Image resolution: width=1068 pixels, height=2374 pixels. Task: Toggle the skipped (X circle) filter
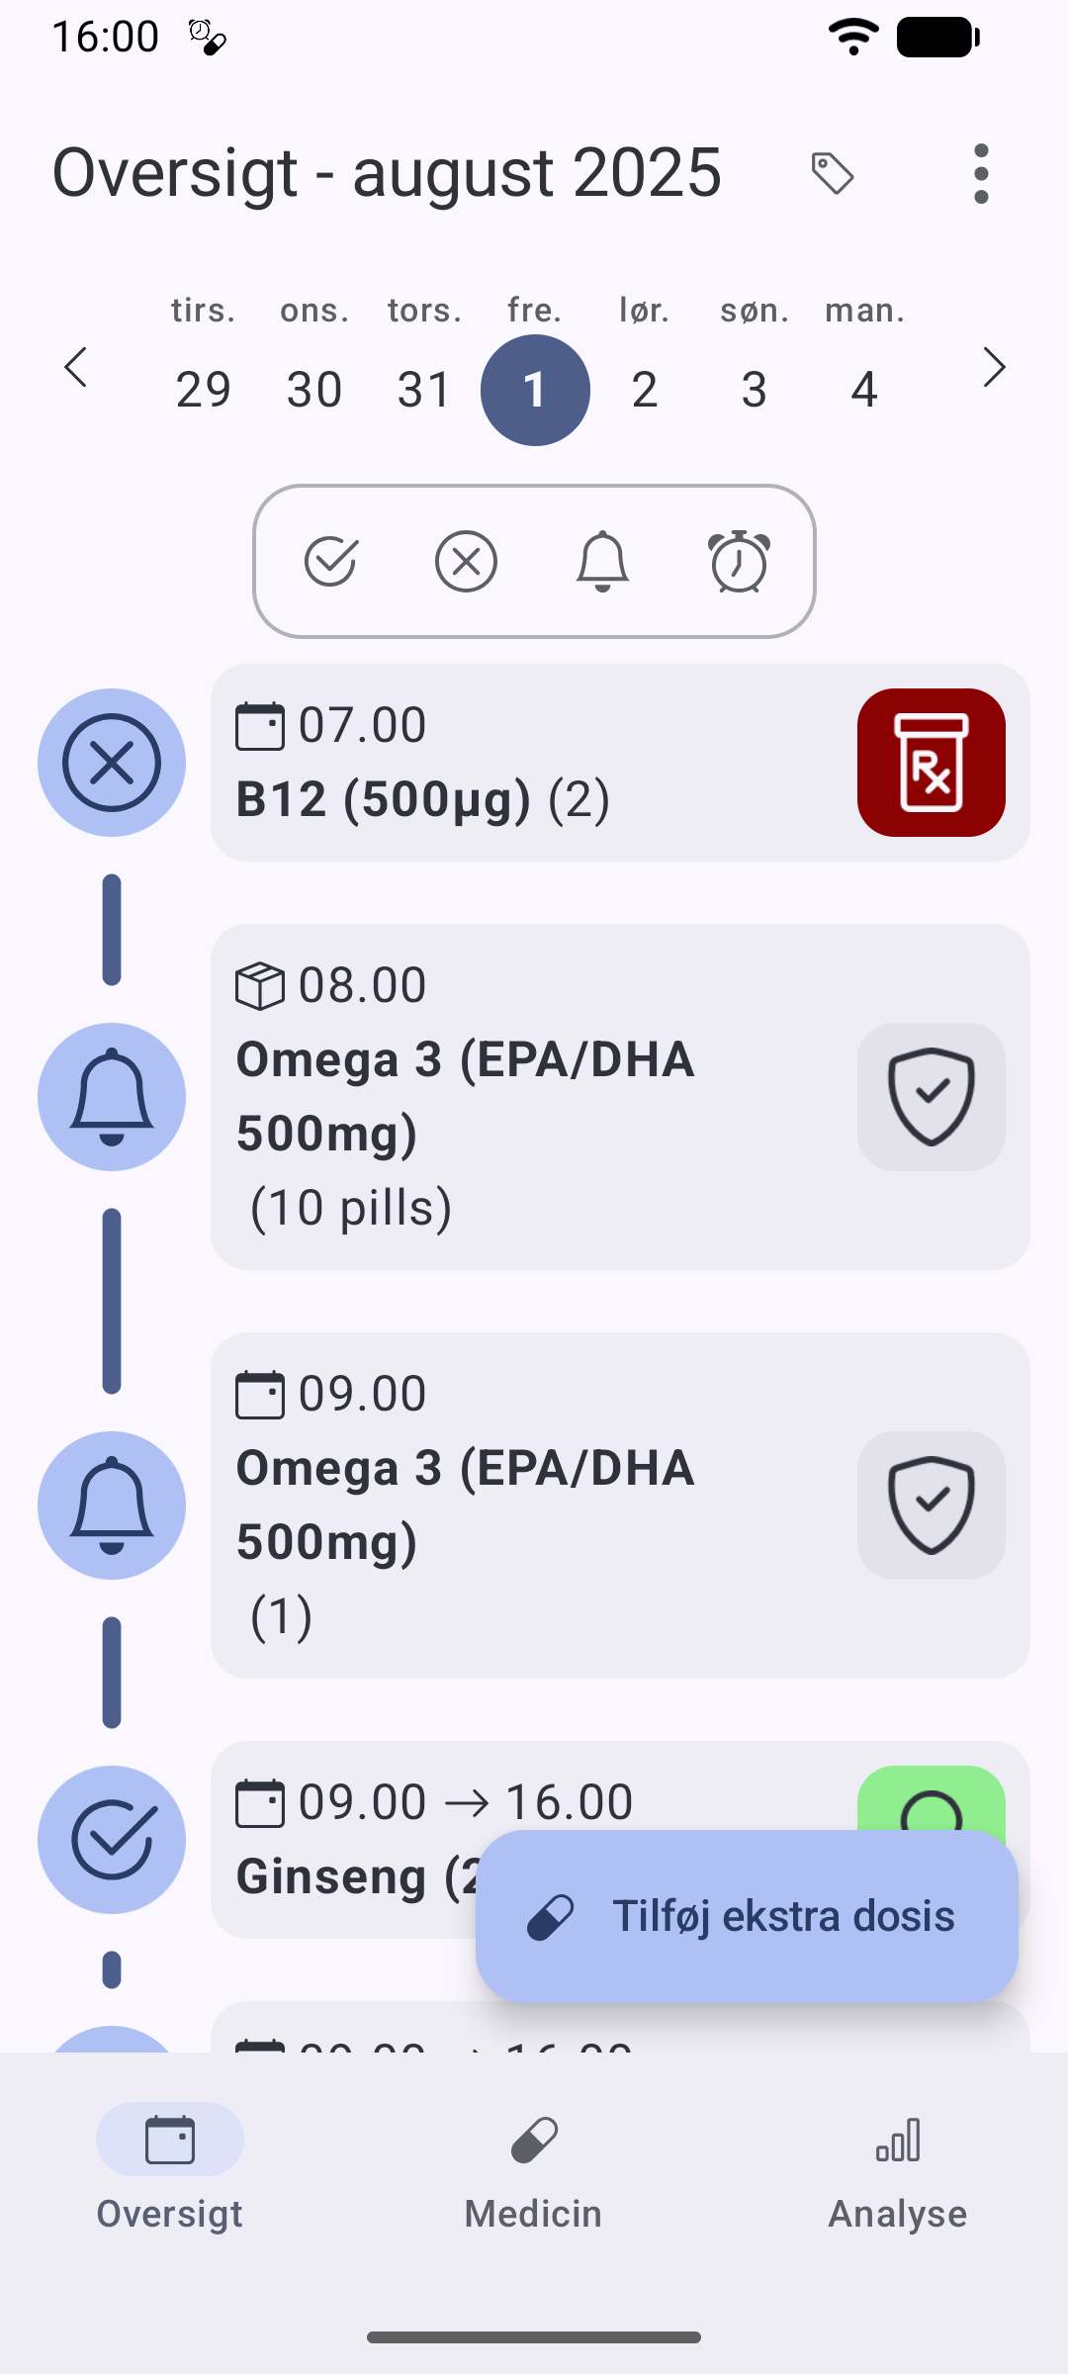pyautogui.click(x=466, y=562)
